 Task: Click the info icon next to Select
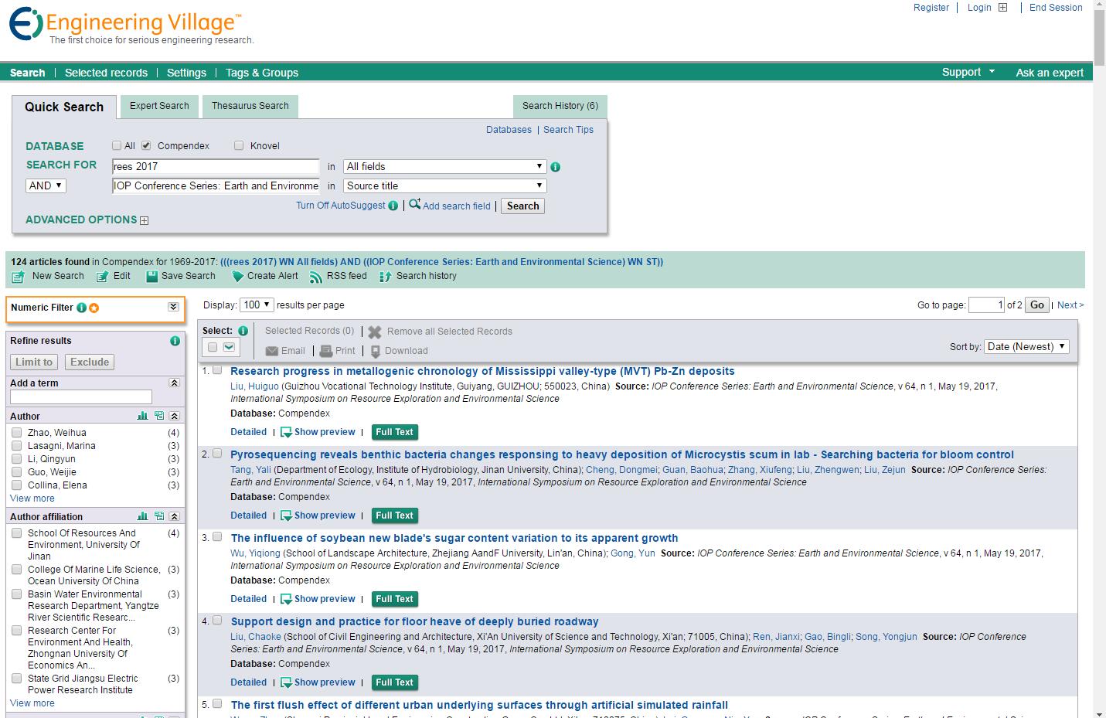(x=243, y=331)
